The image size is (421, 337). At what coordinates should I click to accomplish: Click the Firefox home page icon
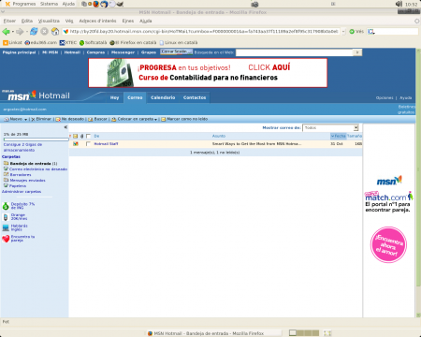click(x=55, y=31)
